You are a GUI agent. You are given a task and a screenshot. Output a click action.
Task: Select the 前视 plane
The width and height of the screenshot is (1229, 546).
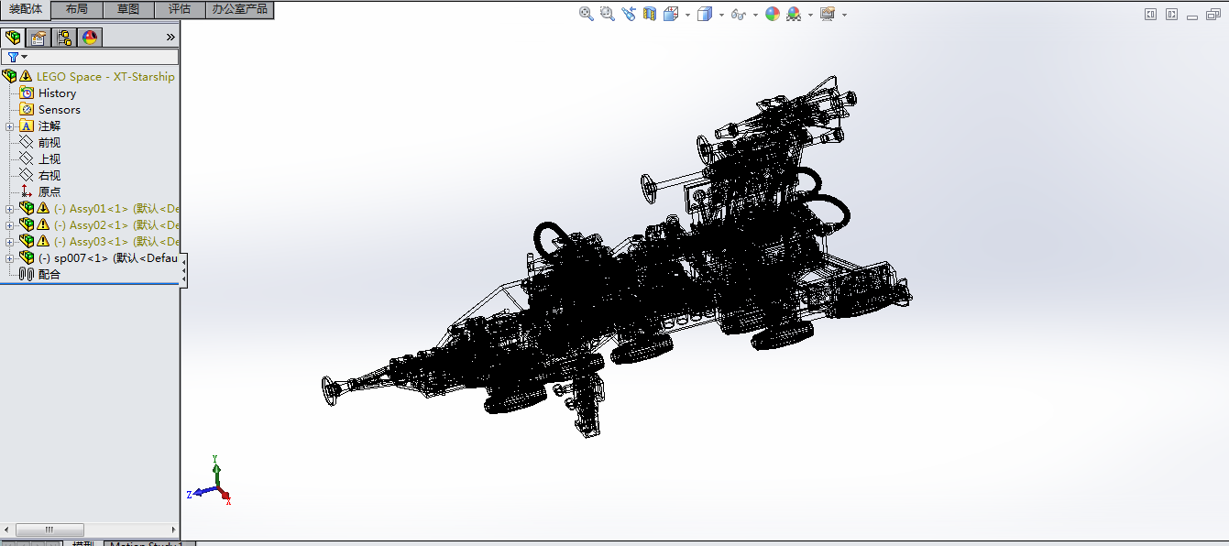(49, 143)
